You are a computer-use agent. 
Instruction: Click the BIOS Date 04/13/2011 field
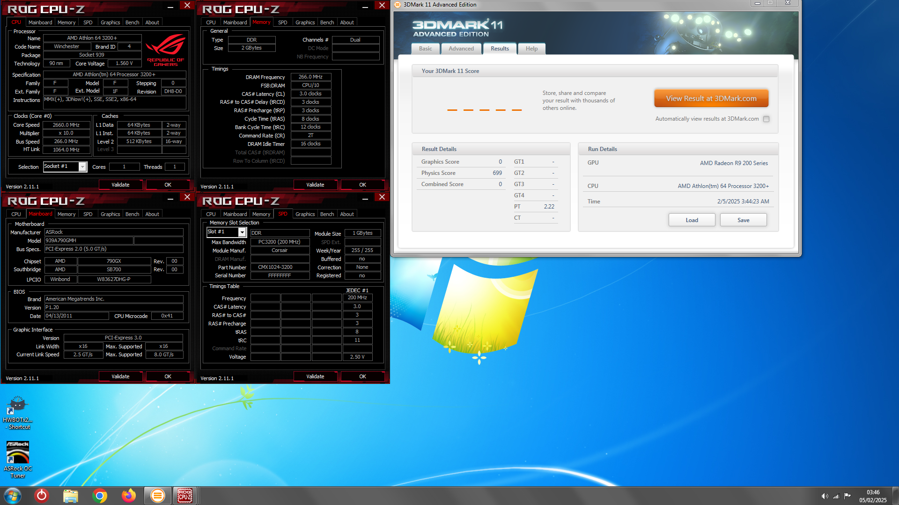77,316
